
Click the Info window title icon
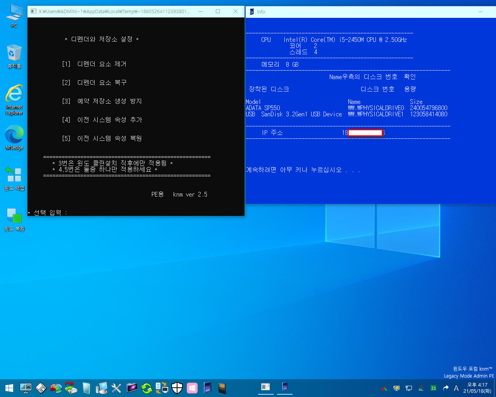pyautogui.click(x=251, y=12)
